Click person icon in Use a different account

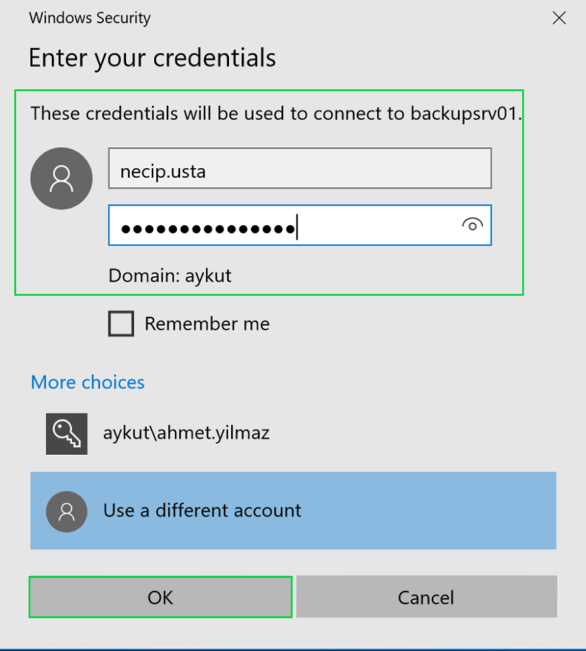tap(67, 511)
